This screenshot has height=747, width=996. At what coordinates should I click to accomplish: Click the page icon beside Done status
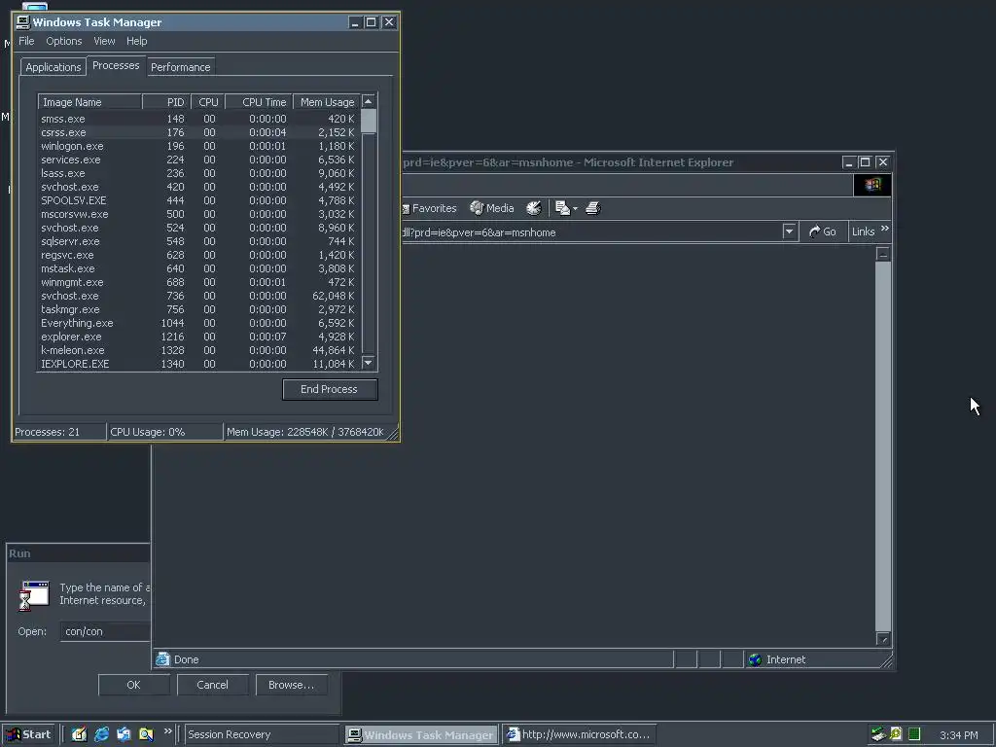[x=162, y=659]
